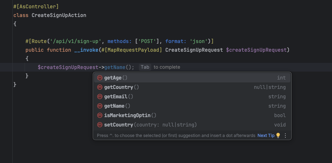The width and height of the screenshot is (332, 163).
Task: Click the method icon beside isMarketingOptin
Action: pyautogui.click(x=100, y=115)
